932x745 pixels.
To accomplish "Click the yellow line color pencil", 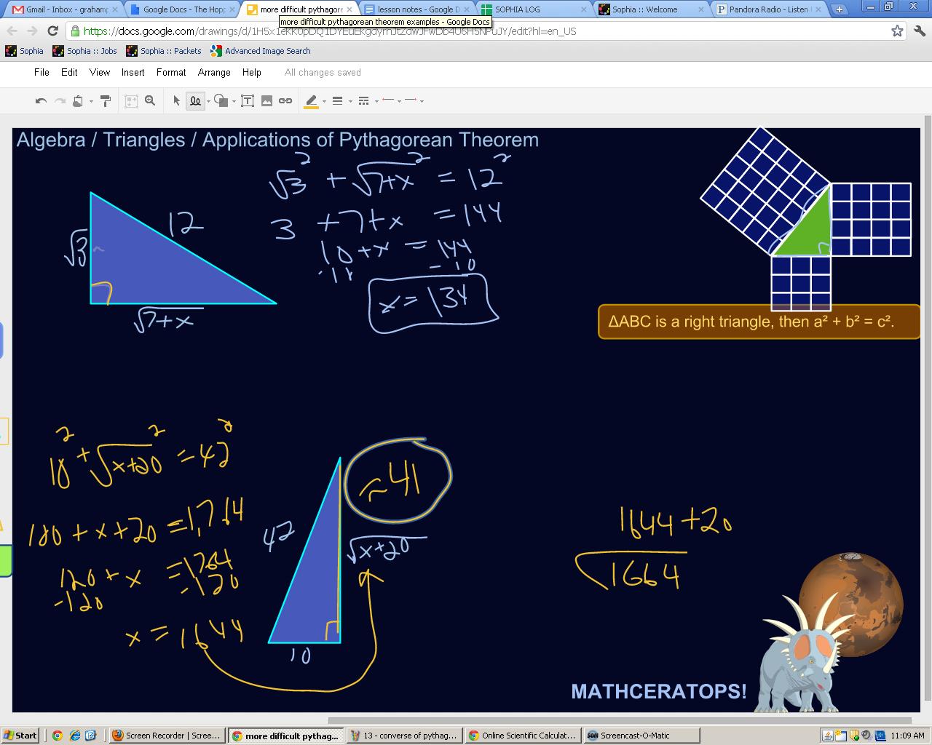I will [x=311, y=101].
